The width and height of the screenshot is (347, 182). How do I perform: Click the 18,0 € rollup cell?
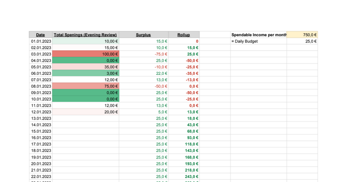pos(184,118)
